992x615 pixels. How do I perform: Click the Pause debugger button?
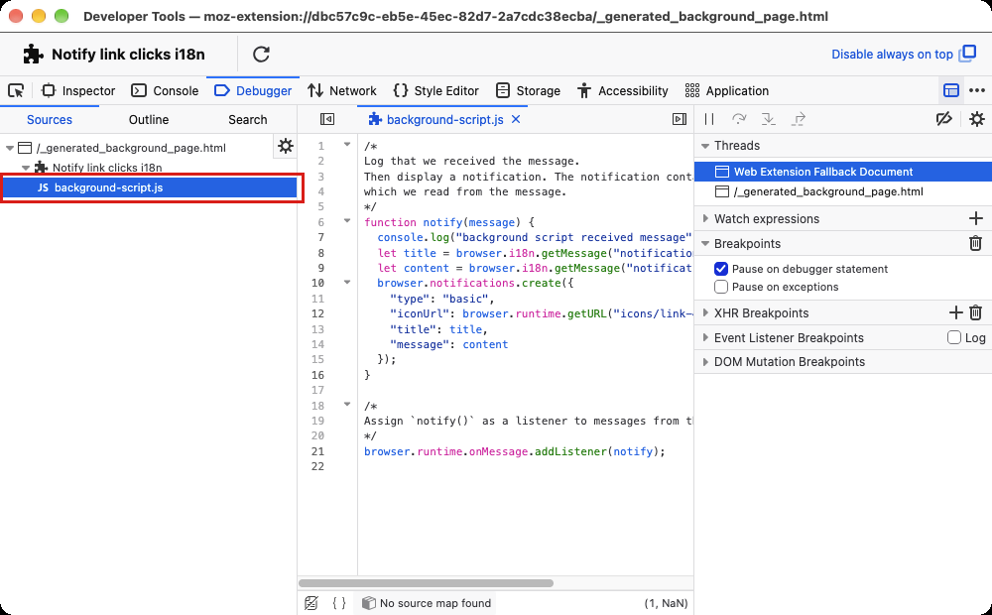[x=709, y=119]
